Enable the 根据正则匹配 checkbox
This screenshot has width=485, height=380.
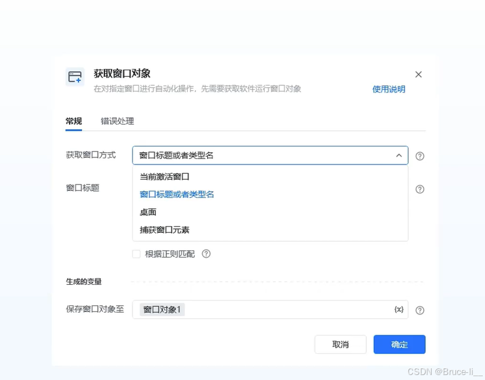coord(136,254)
